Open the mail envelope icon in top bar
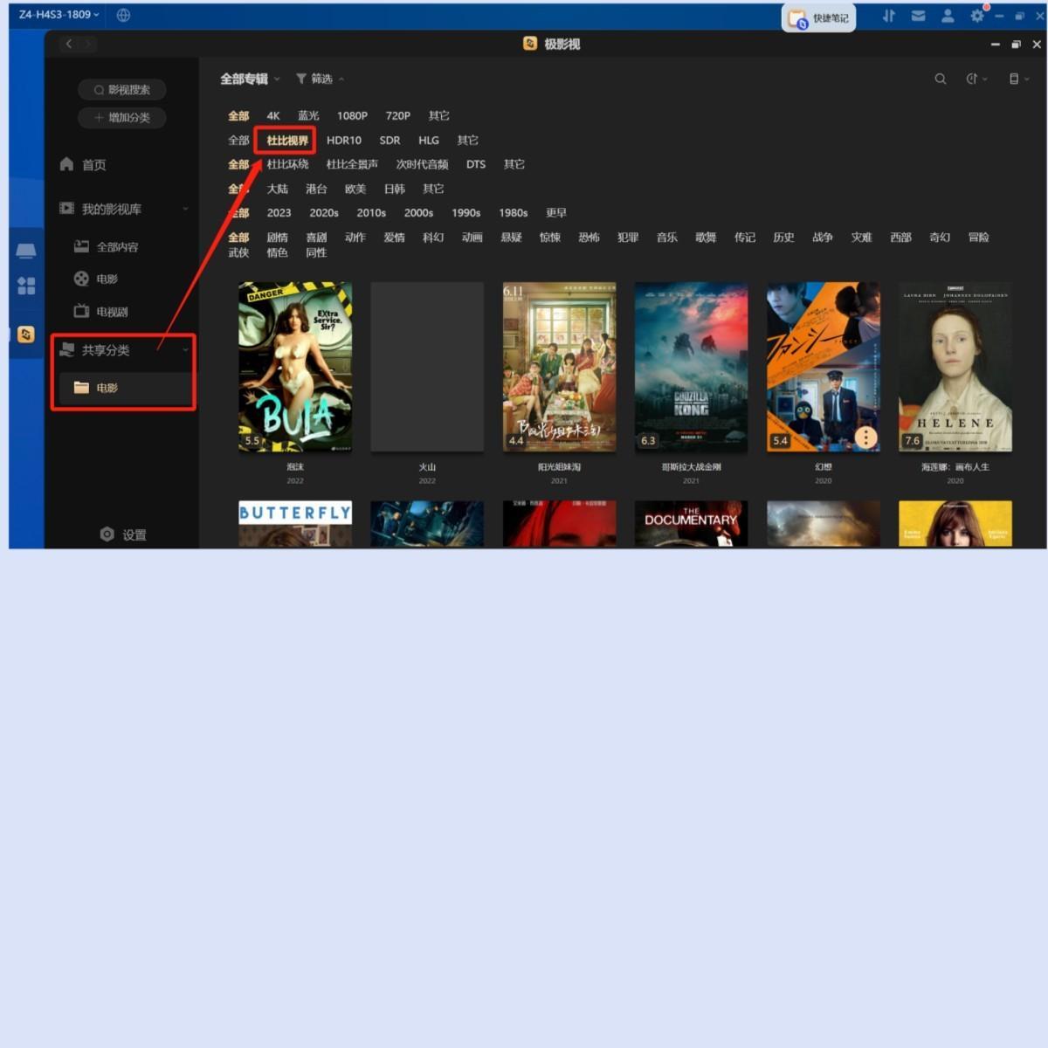Image resolution: width=1048 pixels, height=1048 pixels. coord(918,16)
